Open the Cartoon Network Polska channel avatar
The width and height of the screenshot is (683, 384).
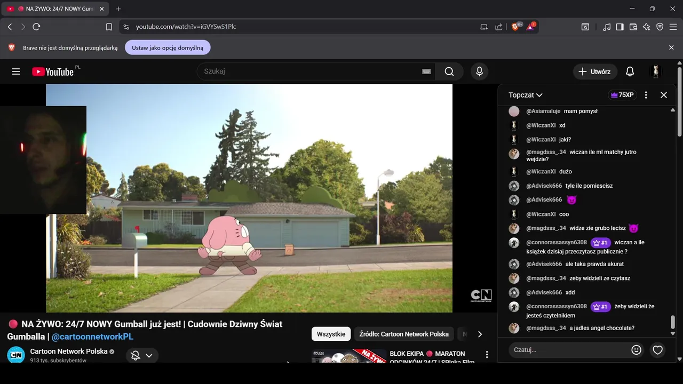click(x=16, y=355)
